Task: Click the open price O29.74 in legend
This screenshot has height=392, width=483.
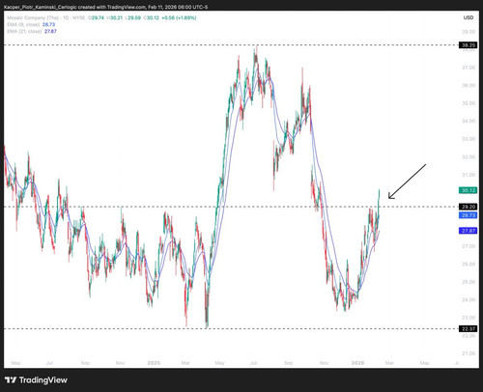Action: coord(96,17)
